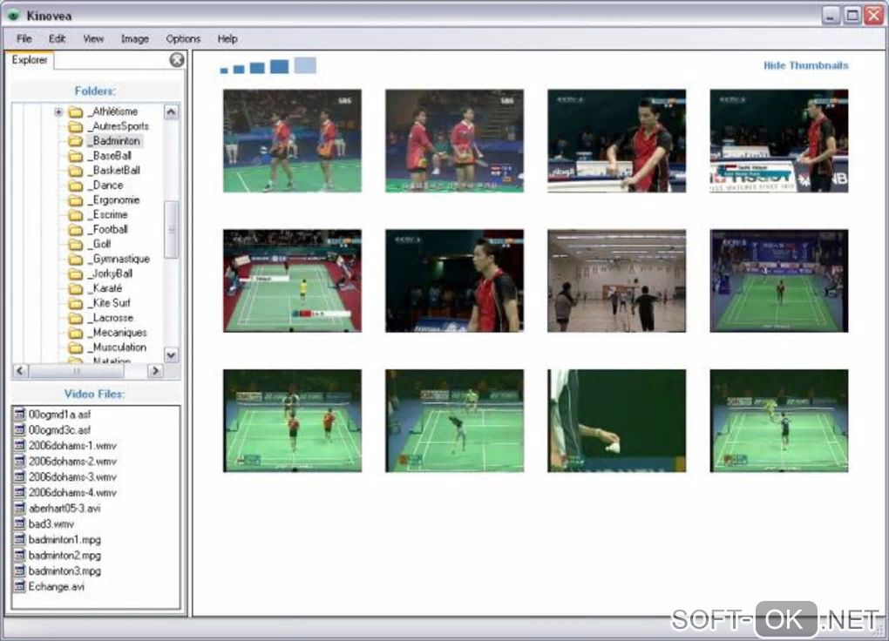
Task: Select the second largest thumbnail size square
Action: coord(279,66)
